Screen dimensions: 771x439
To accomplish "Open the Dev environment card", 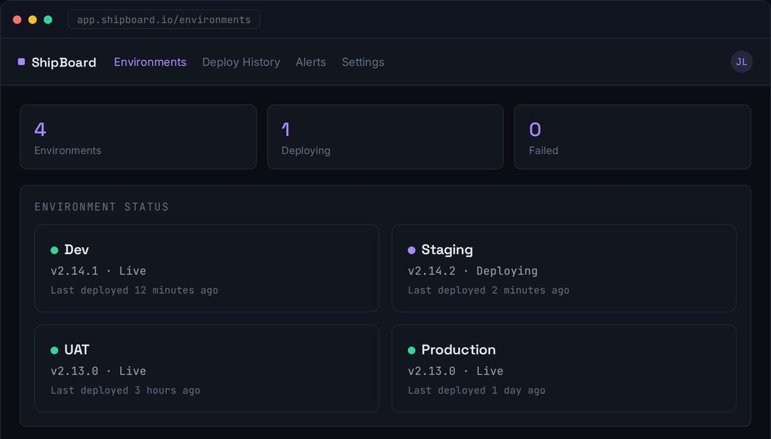I will point(207,268).
